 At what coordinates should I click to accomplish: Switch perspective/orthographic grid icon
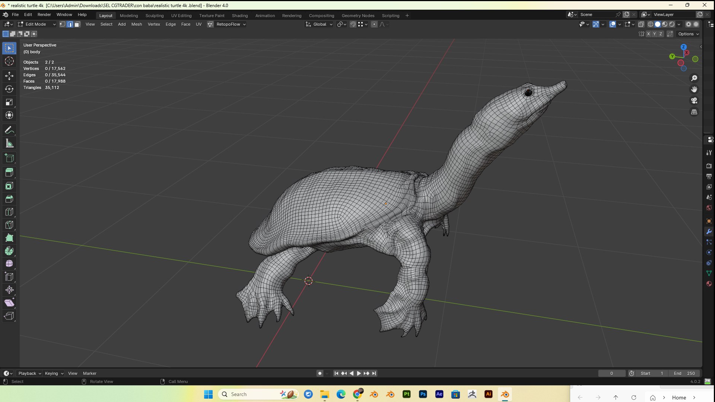click(x=694, y=112)
